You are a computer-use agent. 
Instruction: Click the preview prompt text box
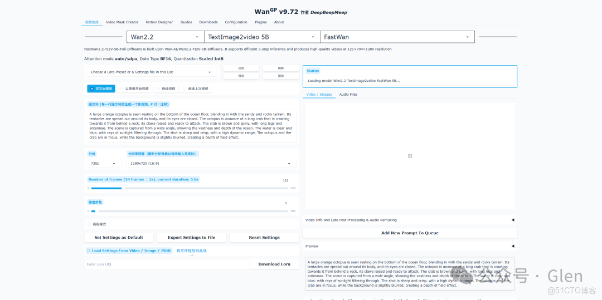click(410, 274)
